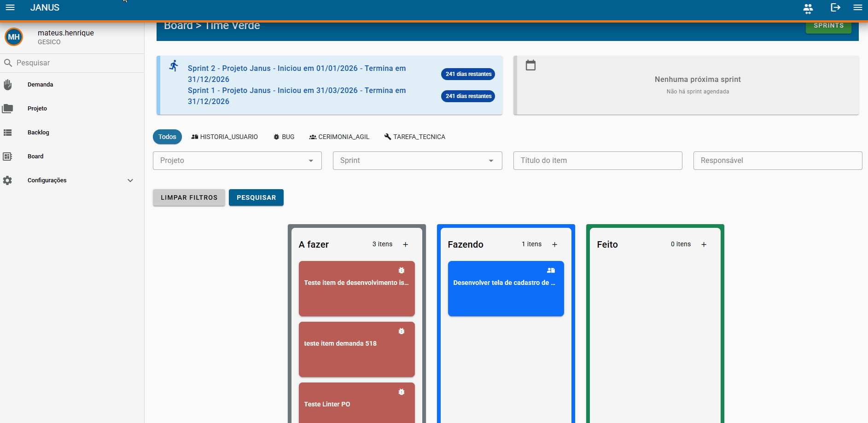Click the switch team people icon
868x423 pixels.
click(x=808, y=8)
